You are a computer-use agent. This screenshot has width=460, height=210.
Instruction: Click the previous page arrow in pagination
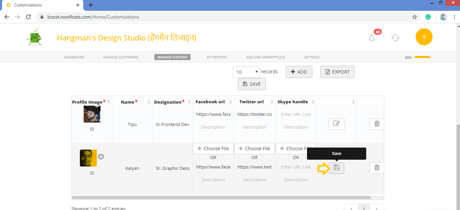tap(351, 208)
